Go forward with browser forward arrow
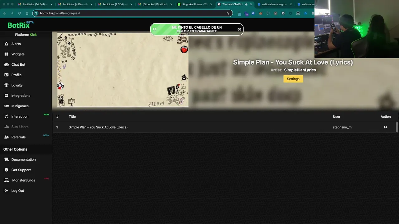This screenshot has height=224, width=399. [x=12, y=13]
